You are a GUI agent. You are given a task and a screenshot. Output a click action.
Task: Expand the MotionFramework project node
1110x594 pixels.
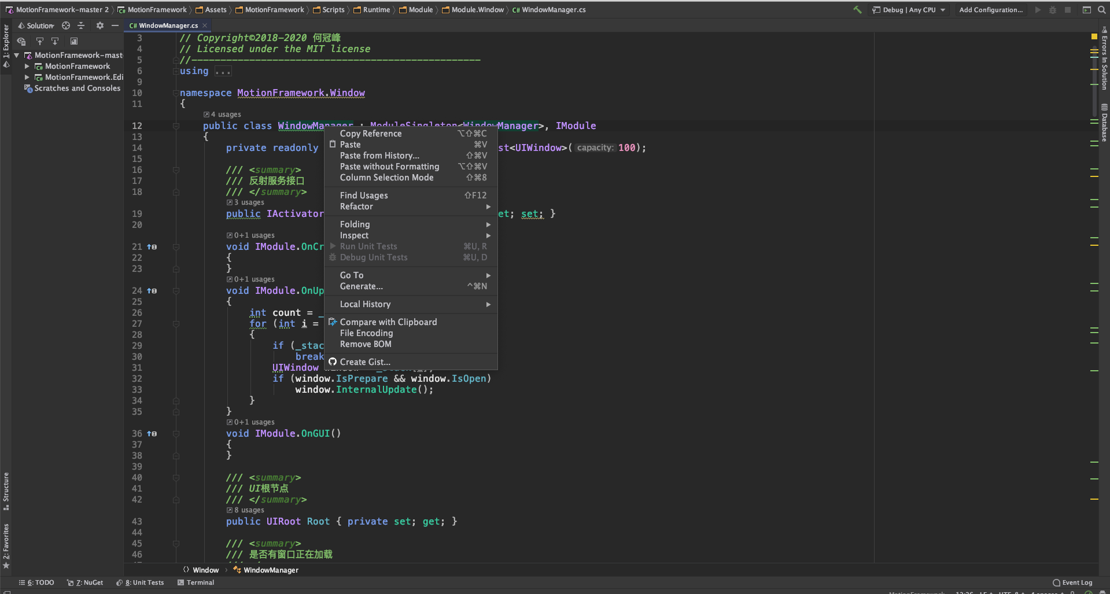click(x=27, y=66)
